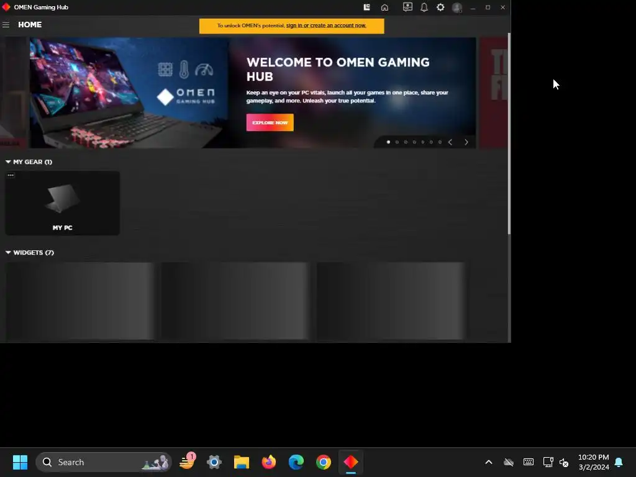
Task: Maximize the OMEN Gaming Hub window
Action: point(488,7)
